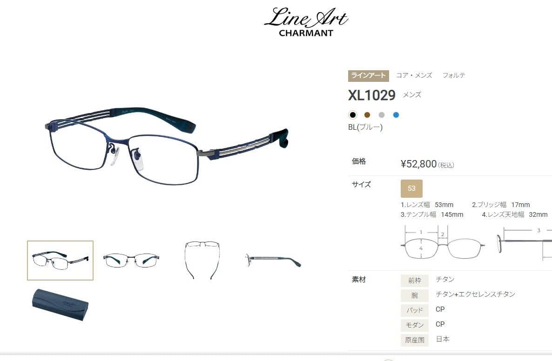The image size is (552, 361).
Task: Click the XL1029 model heading
Action: (x=372, y=95)
